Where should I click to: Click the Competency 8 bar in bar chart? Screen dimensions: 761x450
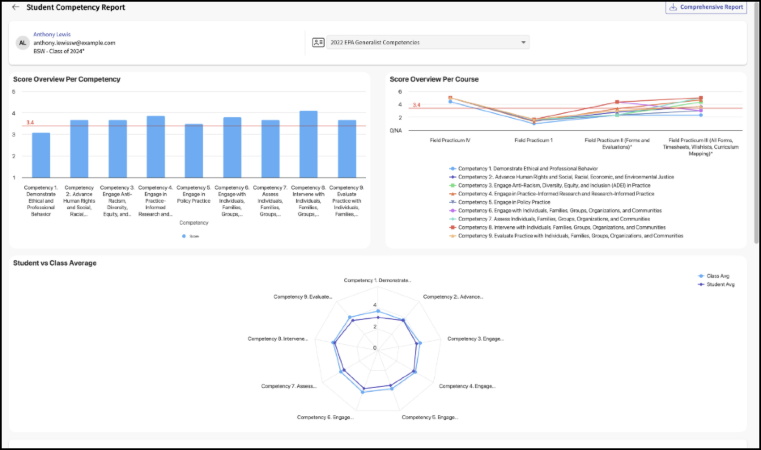[308, 144]
